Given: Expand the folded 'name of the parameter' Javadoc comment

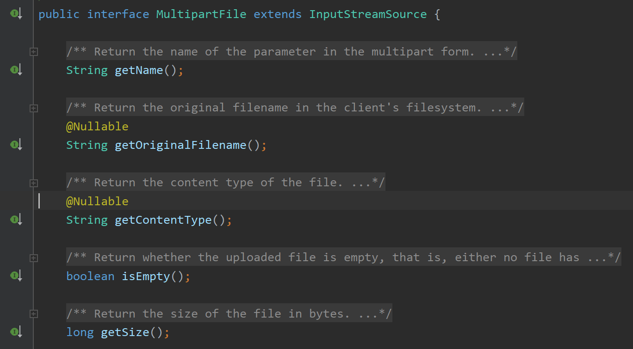Looking at the screenshot, I should click(33, 52).
